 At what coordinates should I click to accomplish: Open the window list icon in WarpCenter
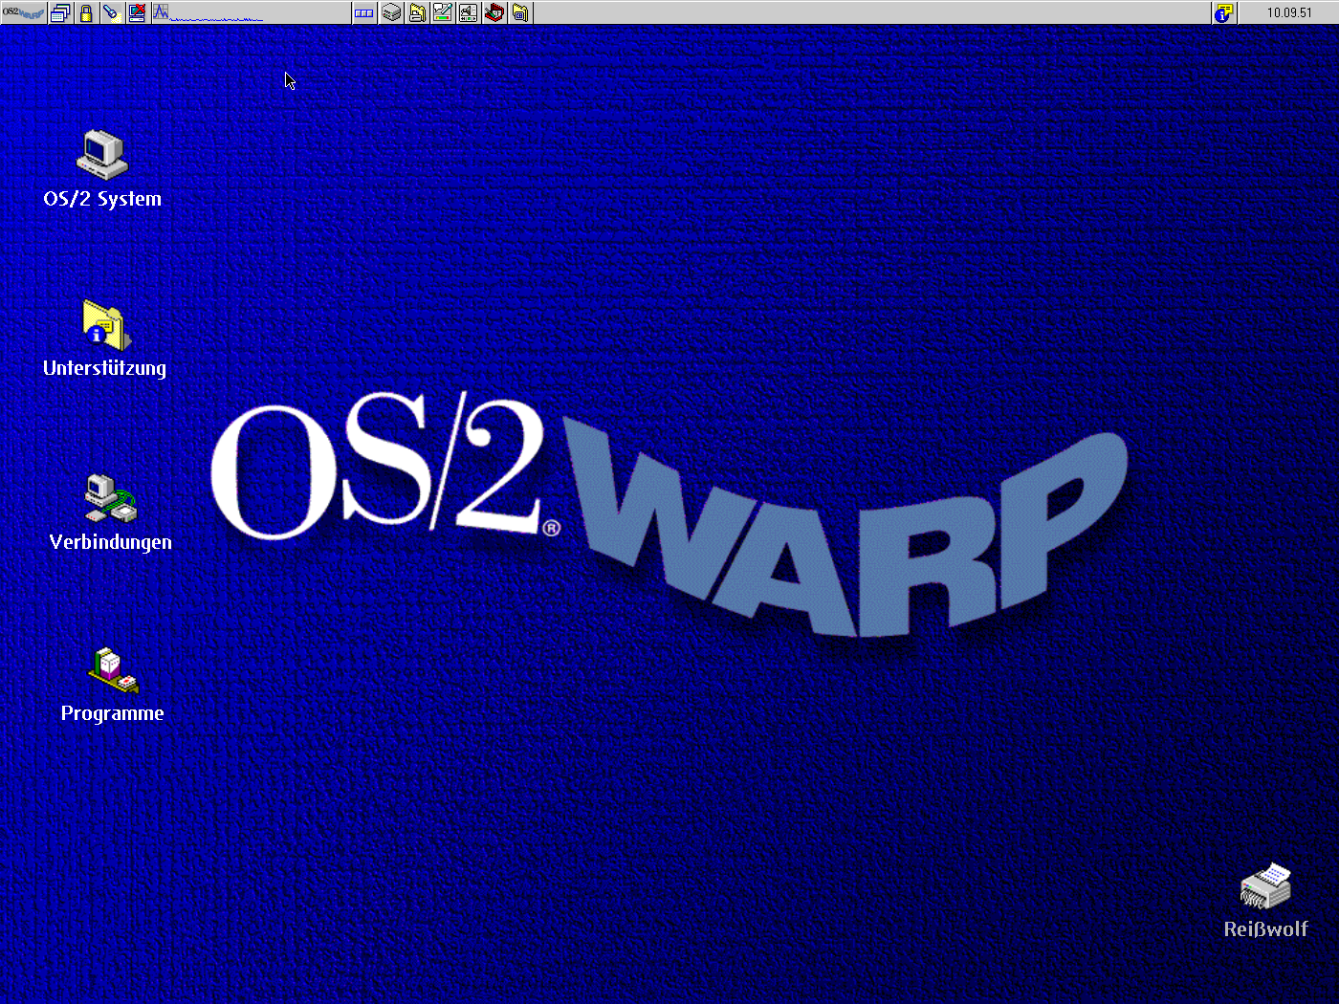(60, 12)
